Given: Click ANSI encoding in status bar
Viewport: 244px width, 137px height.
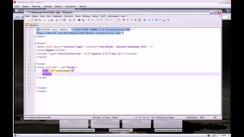Looking at the screenshot, I should 202,118.
